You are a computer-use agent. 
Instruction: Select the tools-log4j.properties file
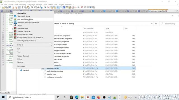pyautogui.click(x=55, y=71)
